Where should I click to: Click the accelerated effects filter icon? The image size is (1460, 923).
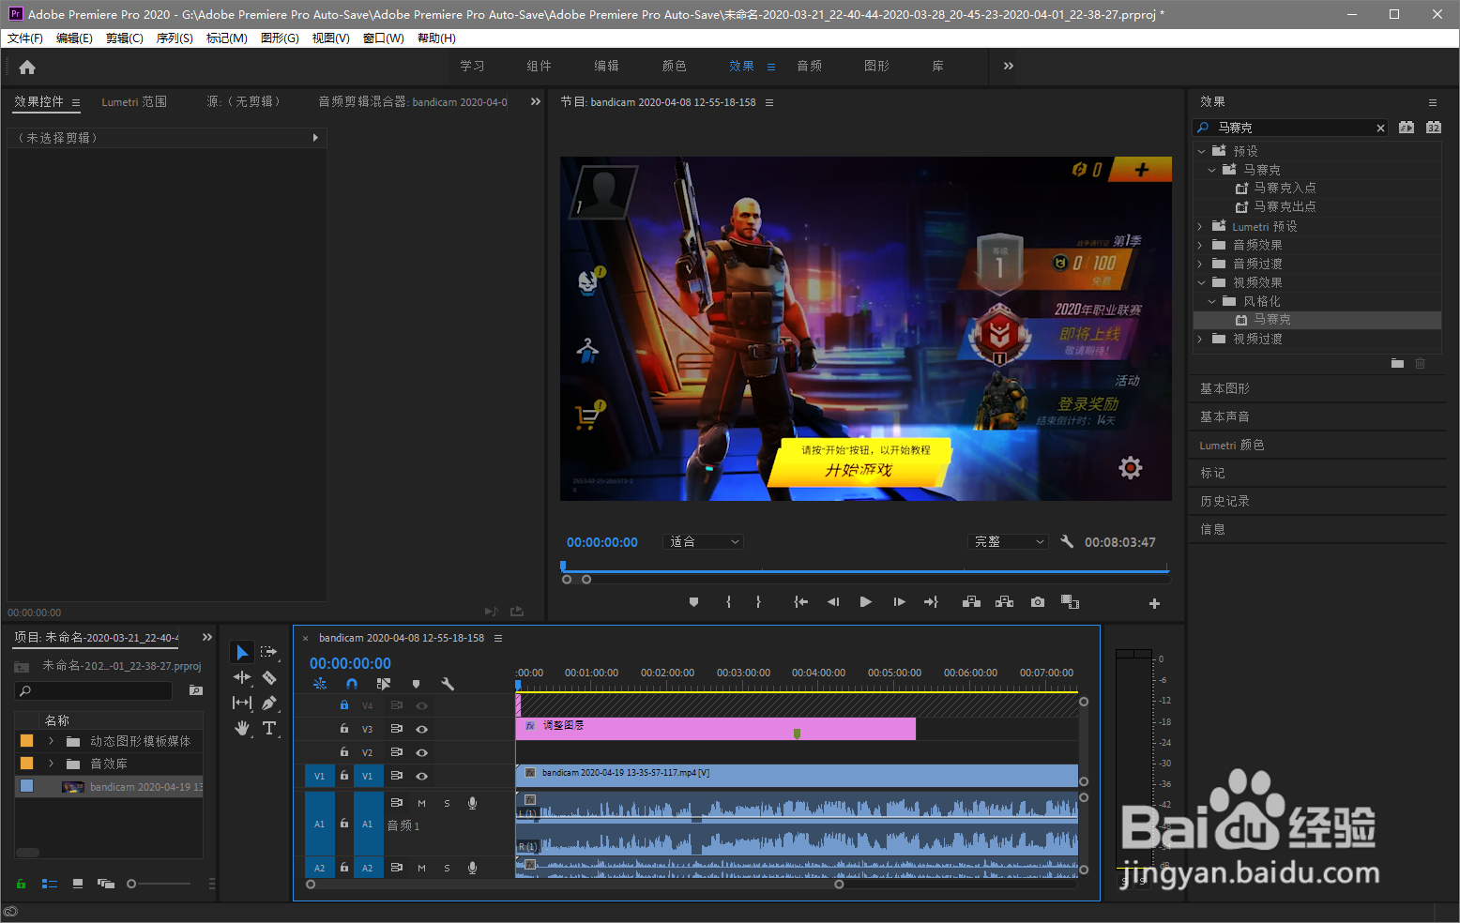[1406, 128]
